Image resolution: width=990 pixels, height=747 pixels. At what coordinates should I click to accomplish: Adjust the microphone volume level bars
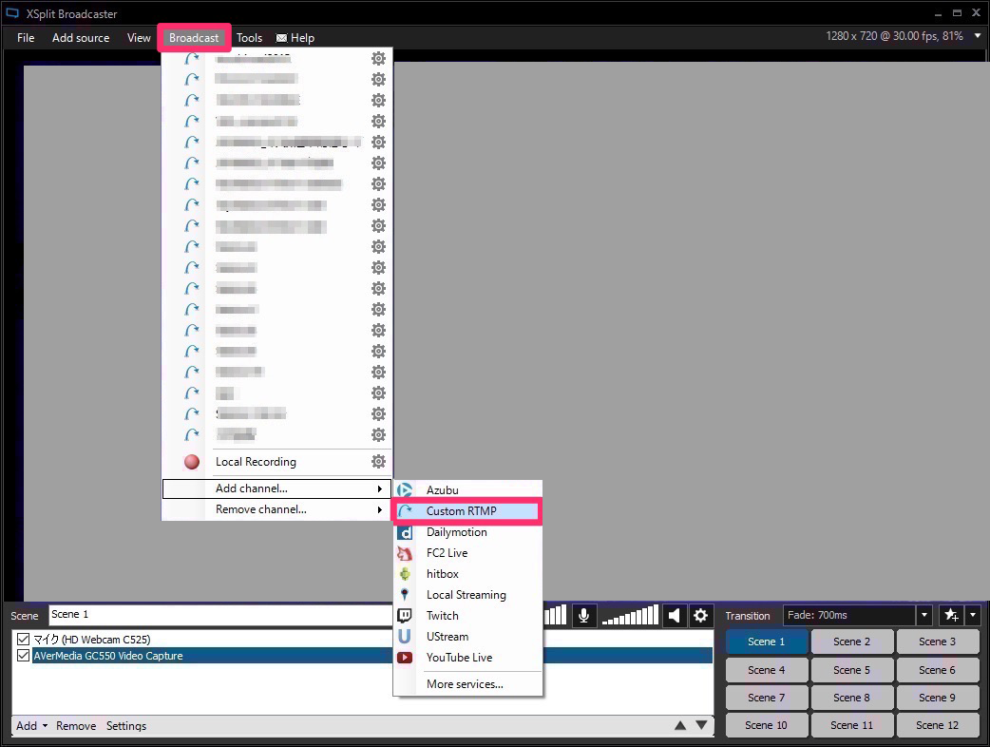(x=555, y=615)
